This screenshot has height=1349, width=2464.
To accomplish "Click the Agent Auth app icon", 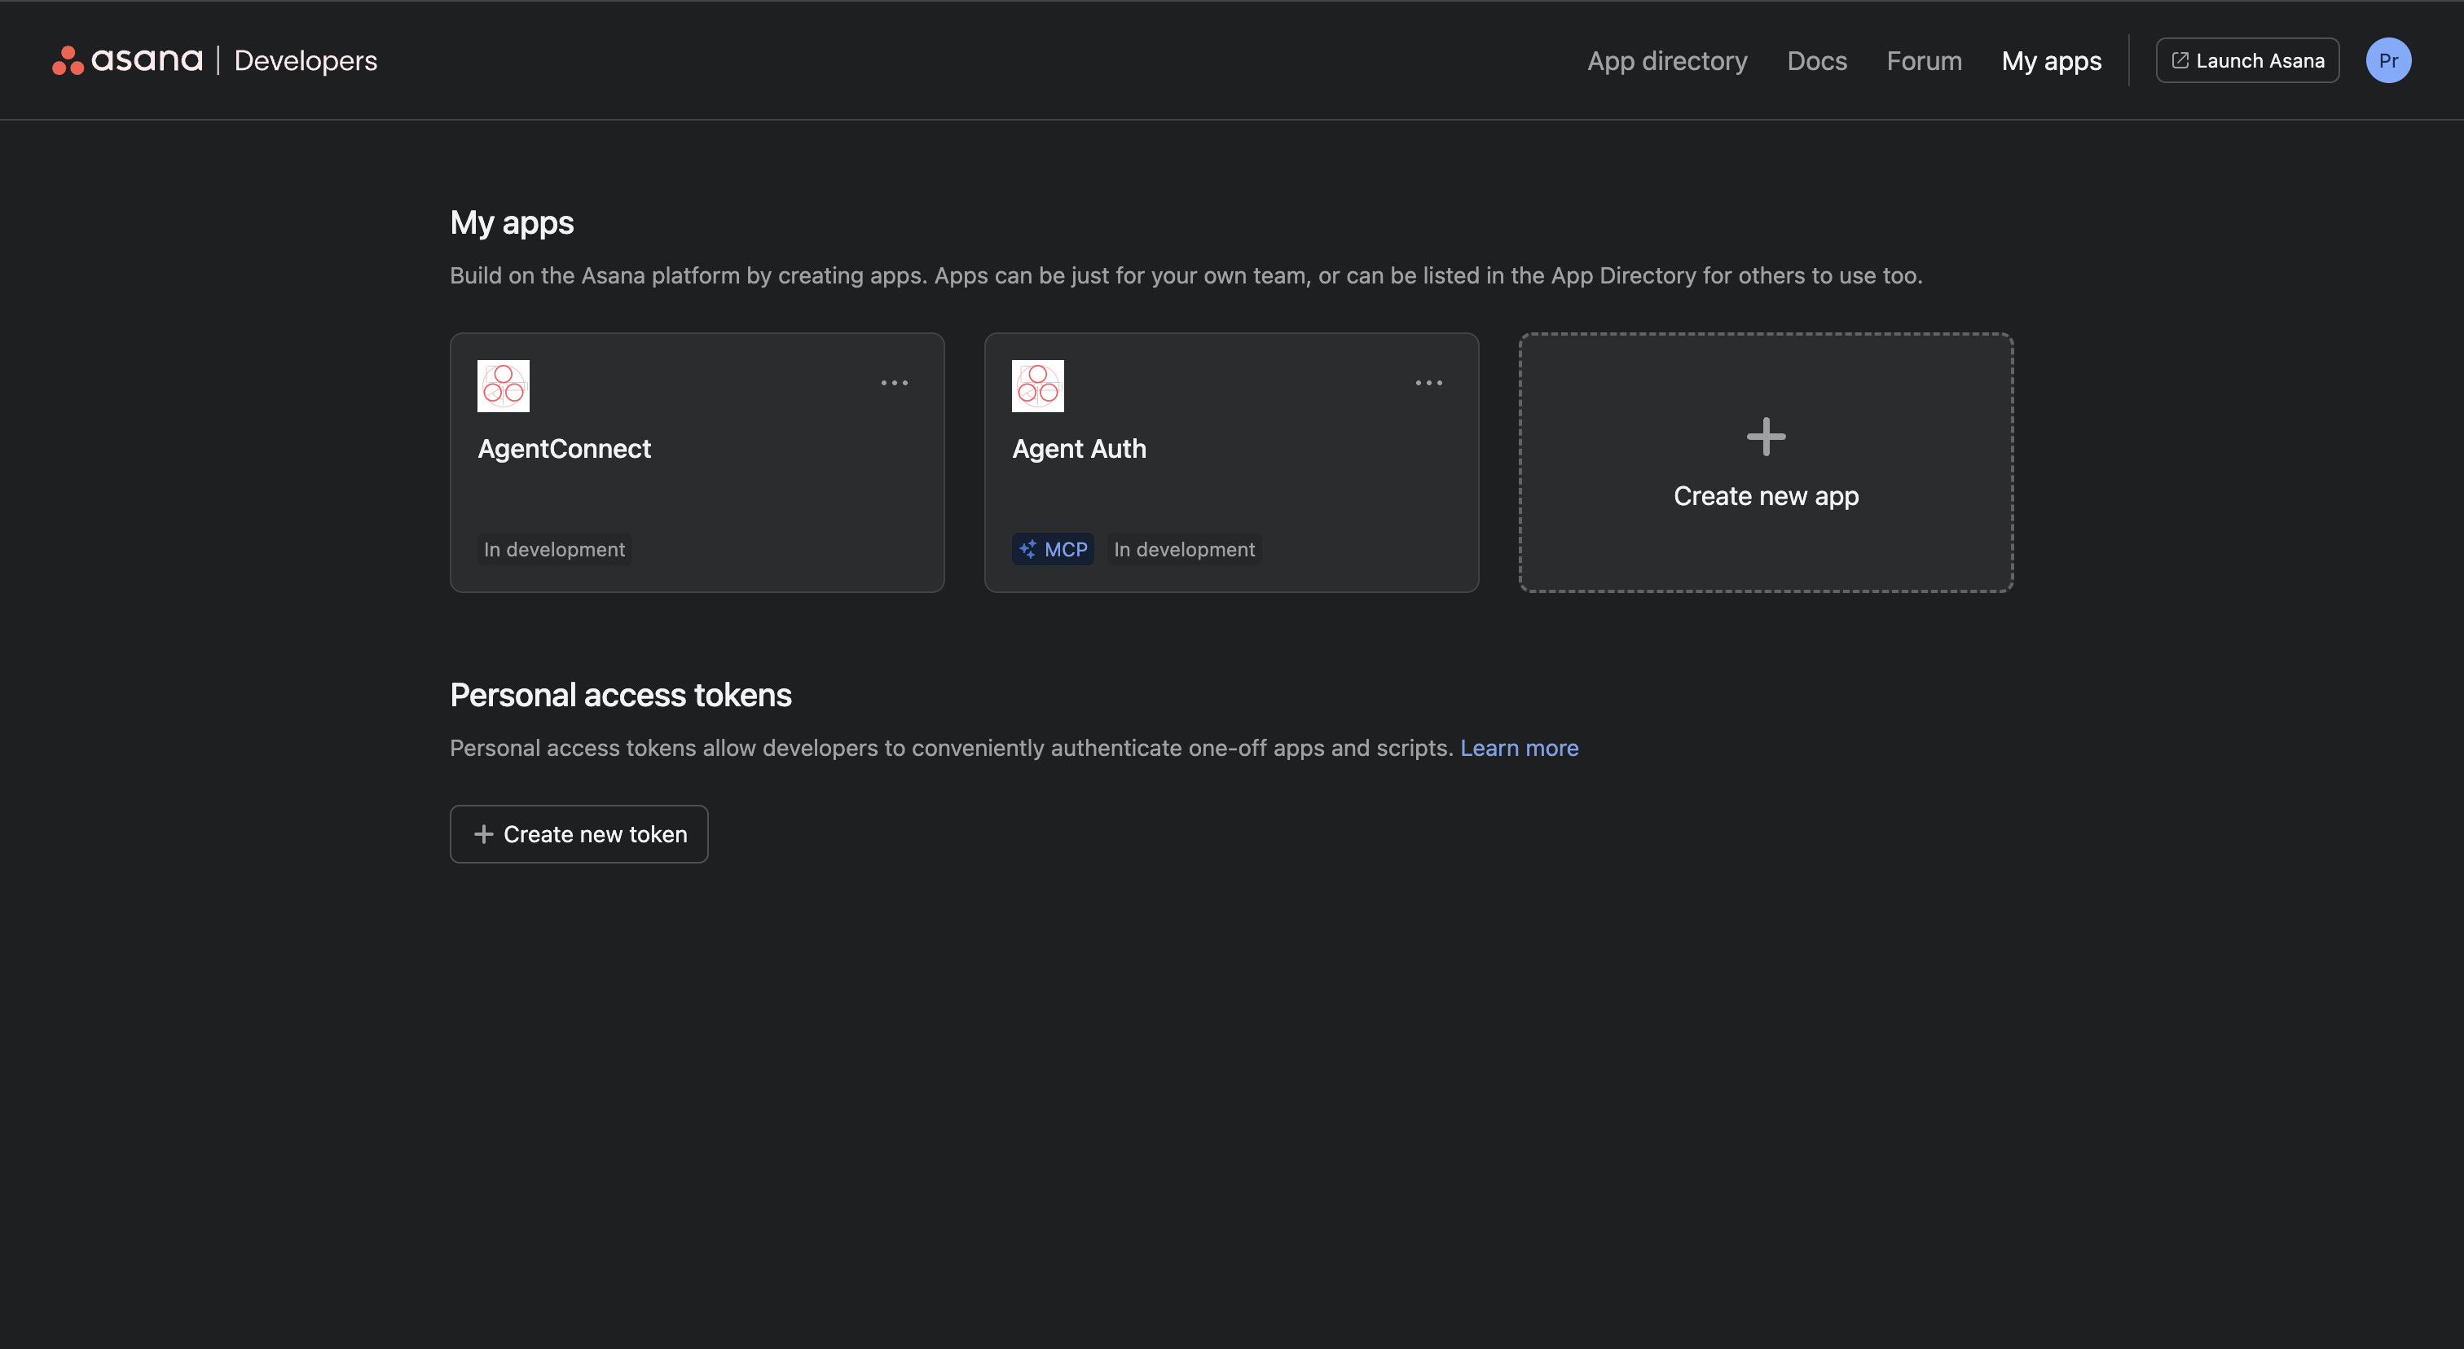I will pyautogui.click(x=1038, y=385).
